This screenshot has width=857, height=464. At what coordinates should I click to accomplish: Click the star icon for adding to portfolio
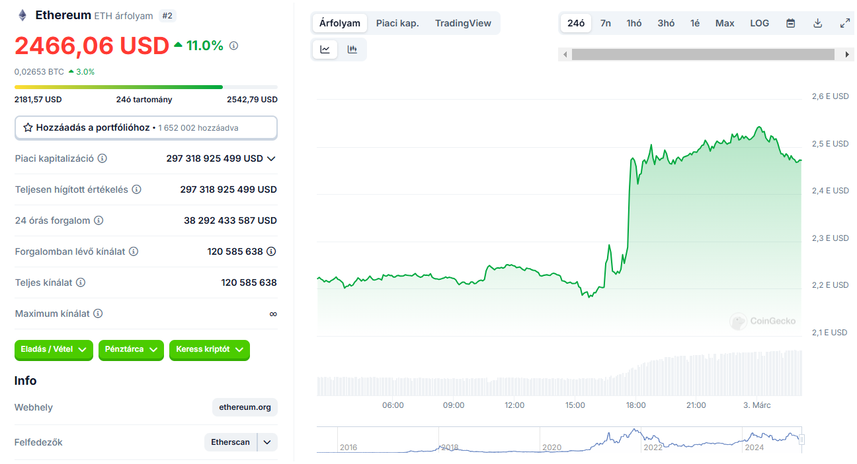coord(28,127)
